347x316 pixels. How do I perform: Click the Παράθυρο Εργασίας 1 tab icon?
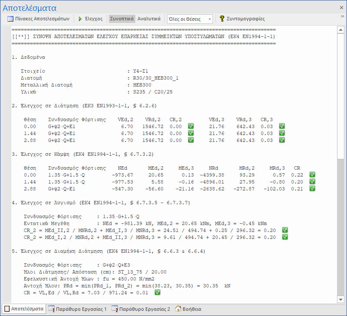coord(51,309)
